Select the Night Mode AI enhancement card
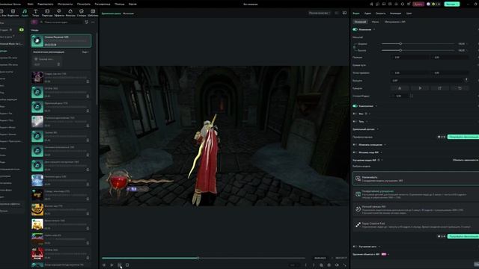This screenshot has height=269, width=479. pyautogui.click(x=416, y=209)
